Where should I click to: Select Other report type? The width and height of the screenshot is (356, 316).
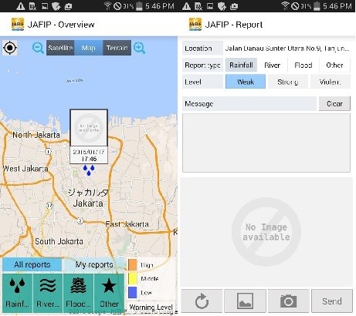[x=334, y=65]
